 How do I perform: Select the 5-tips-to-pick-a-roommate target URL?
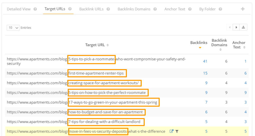[x=96, y=61]
